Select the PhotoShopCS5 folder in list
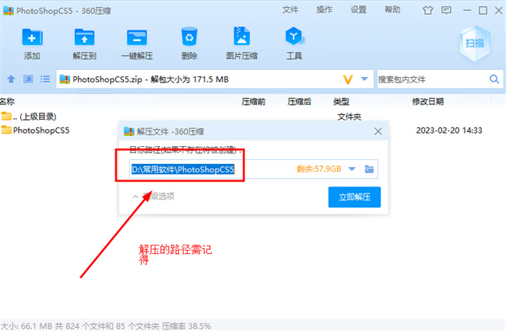This screenshot has width=506, height=331. (x=41, y=131)
